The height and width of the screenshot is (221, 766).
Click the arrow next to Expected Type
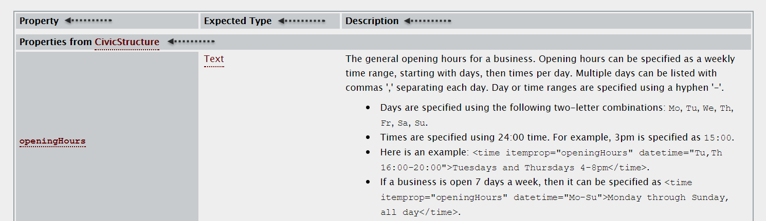[301, 21]
